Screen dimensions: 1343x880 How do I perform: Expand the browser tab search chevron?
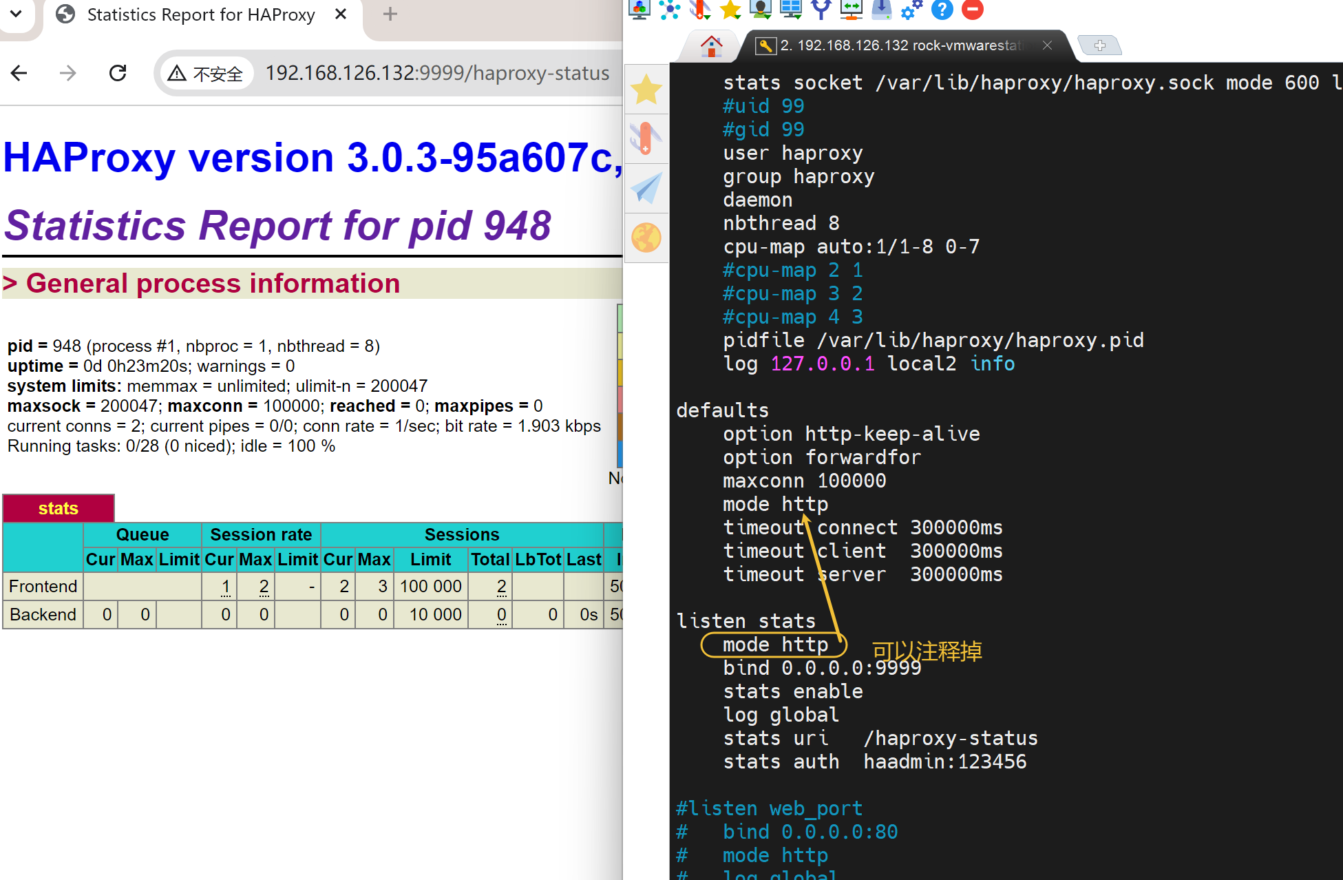click(15, 14)
